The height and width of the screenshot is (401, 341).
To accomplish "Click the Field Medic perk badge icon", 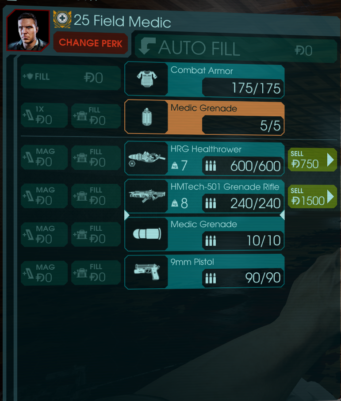I will [x=62, y=19].
